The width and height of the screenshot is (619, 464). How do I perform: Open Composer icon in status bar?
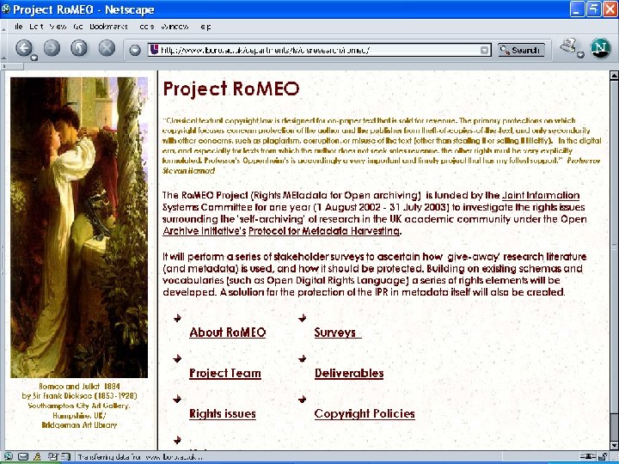tap(52, 456)
